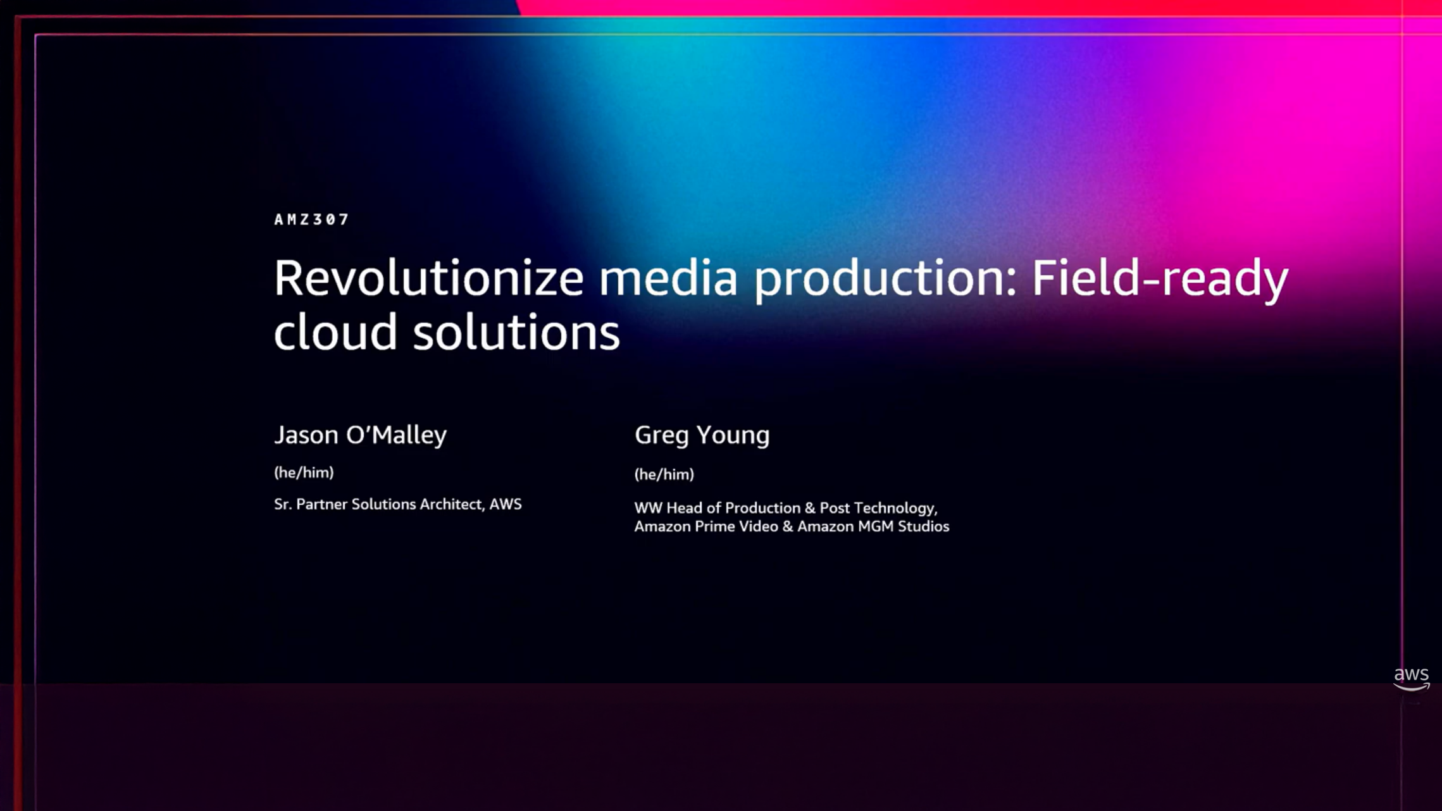Click the bright pink bar along the top edge
The height and width of the screenshot is (811, 1442).
(949, 8)
